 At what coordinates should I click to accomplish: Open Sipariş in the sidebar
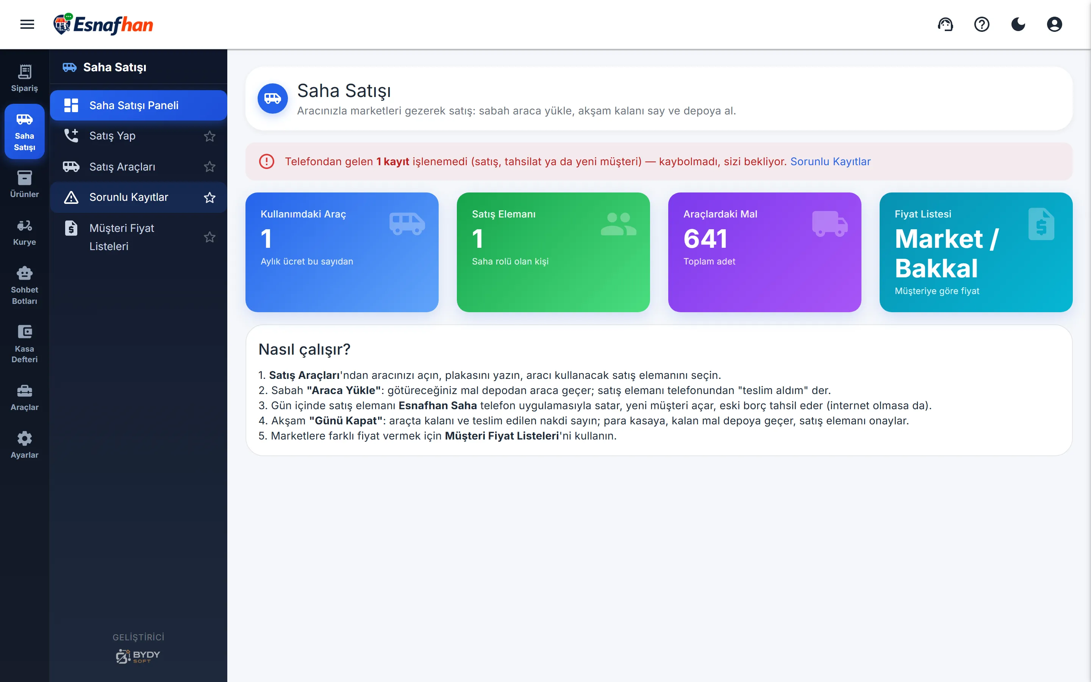(x=24, y=78)
